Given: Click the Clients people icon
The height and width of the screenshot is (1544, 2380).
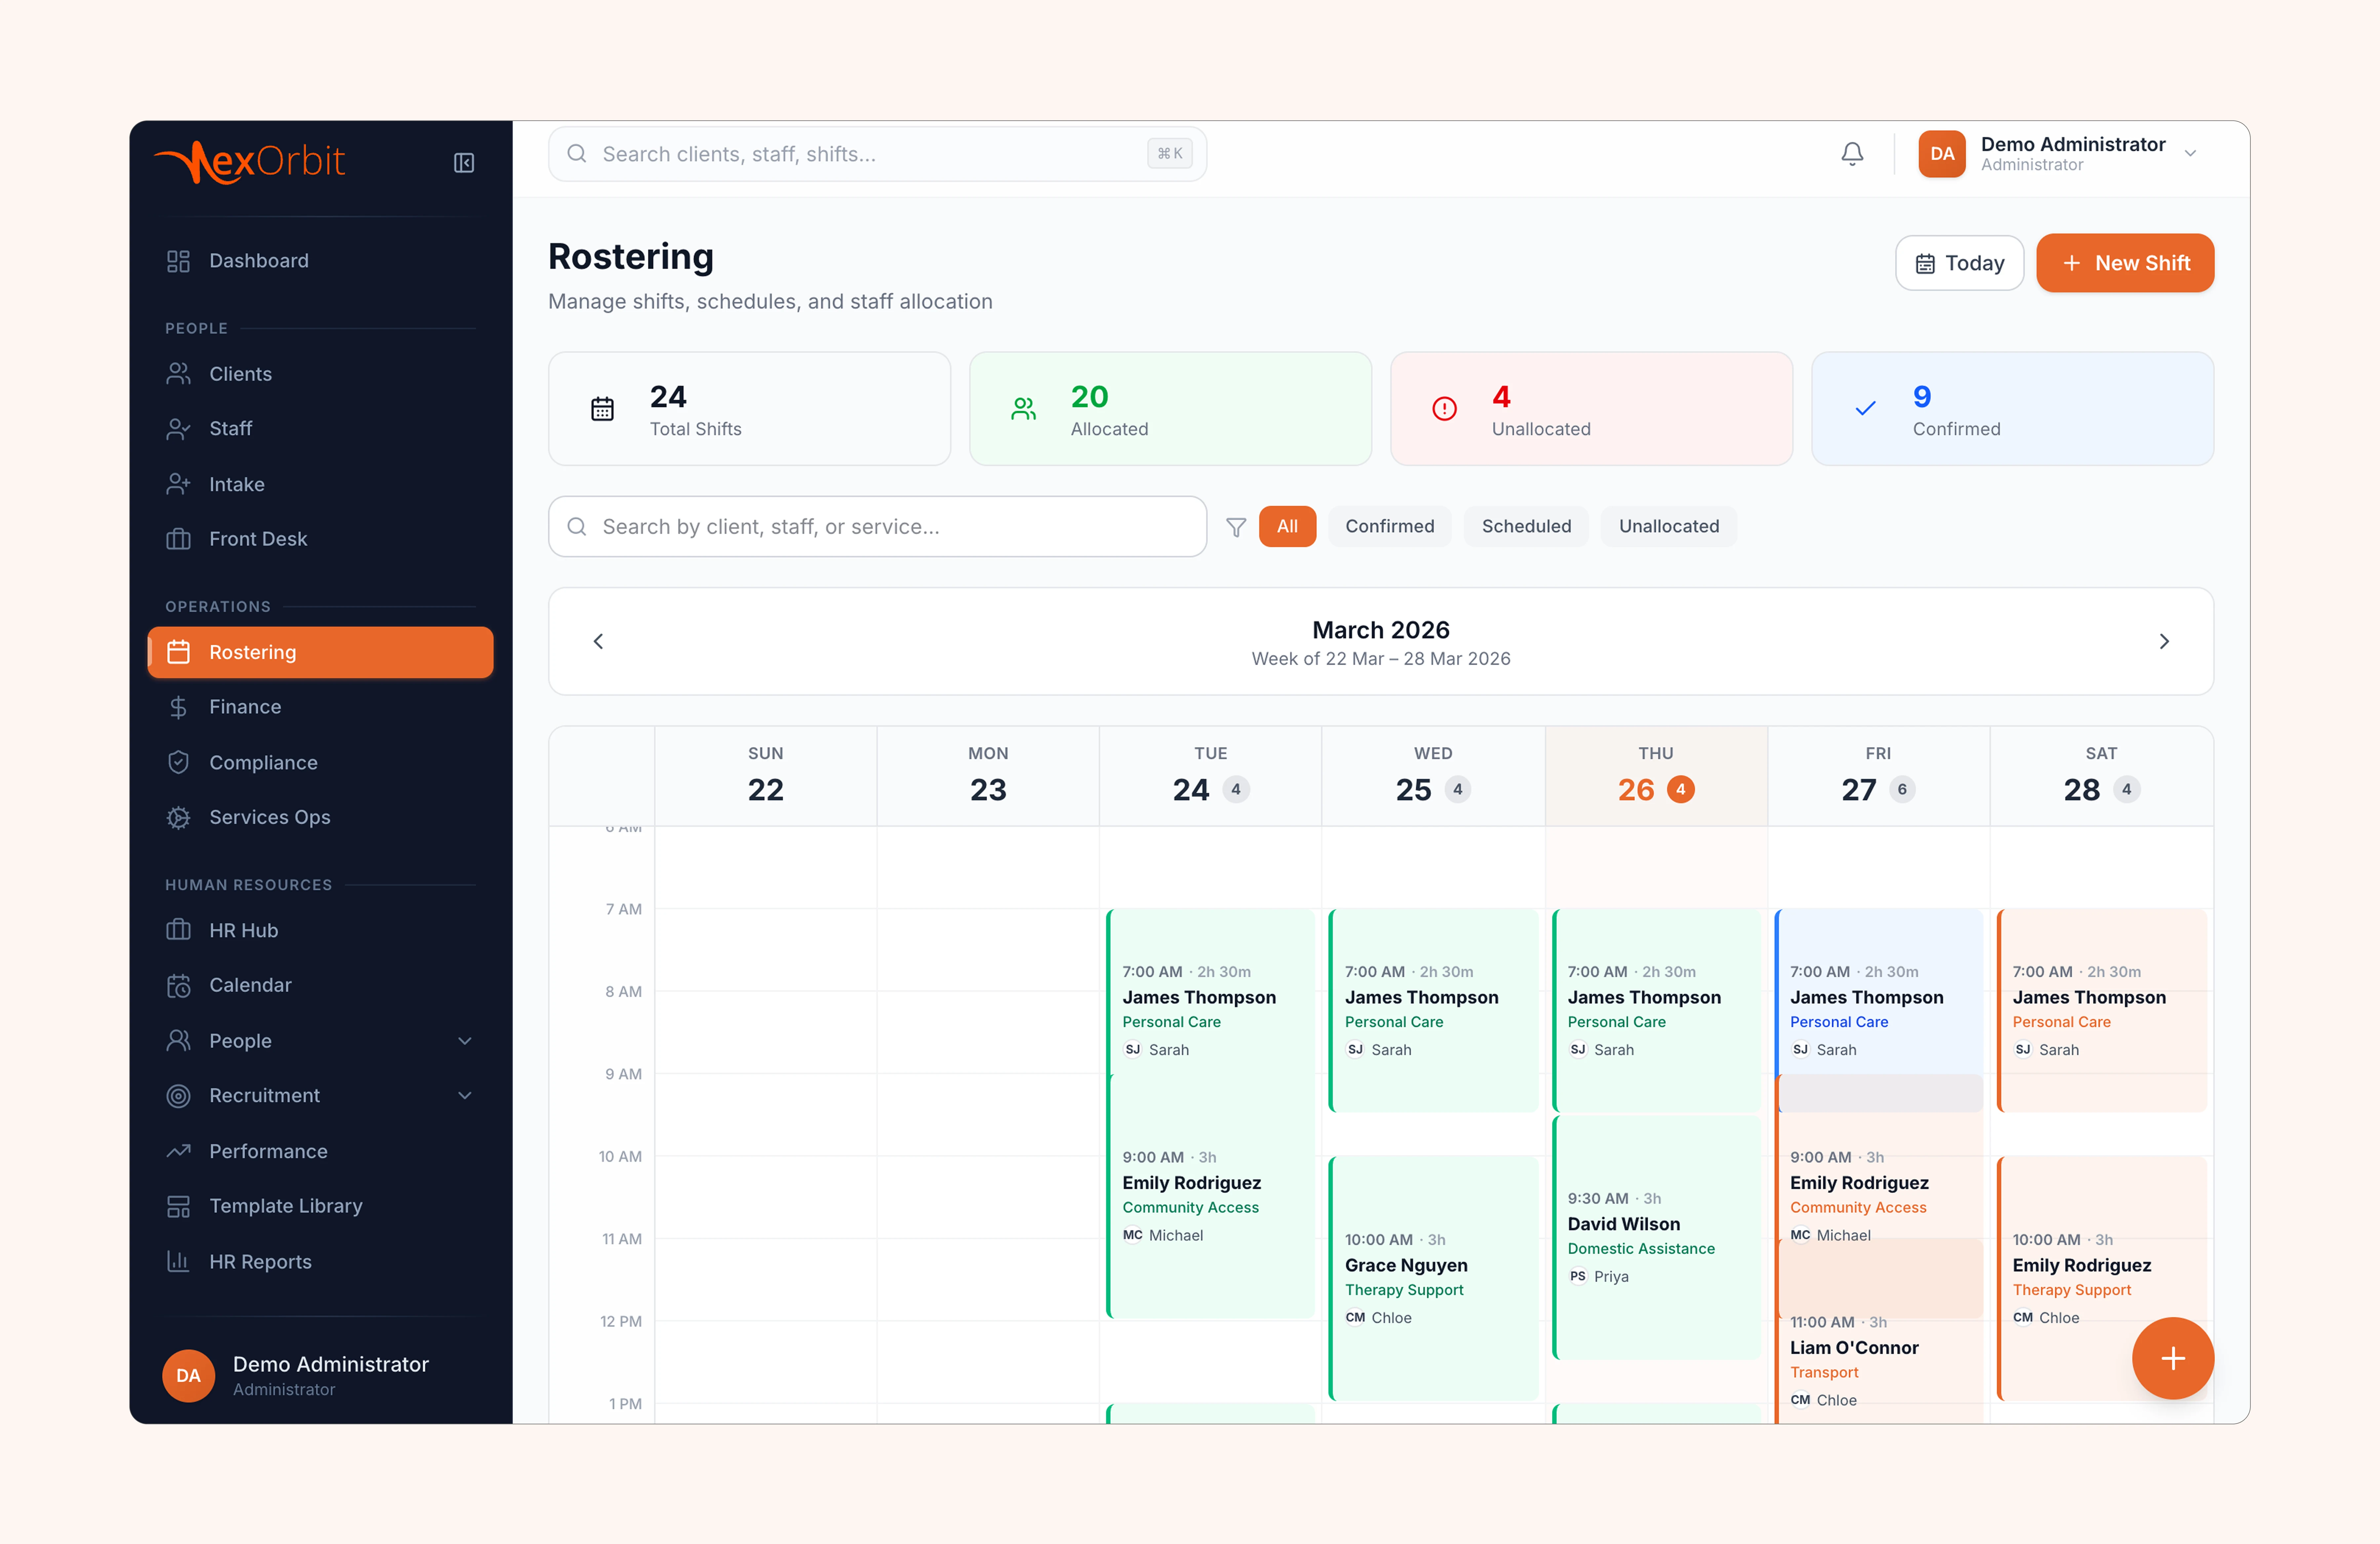Looking at the screenshot, I should click(178, 374).
